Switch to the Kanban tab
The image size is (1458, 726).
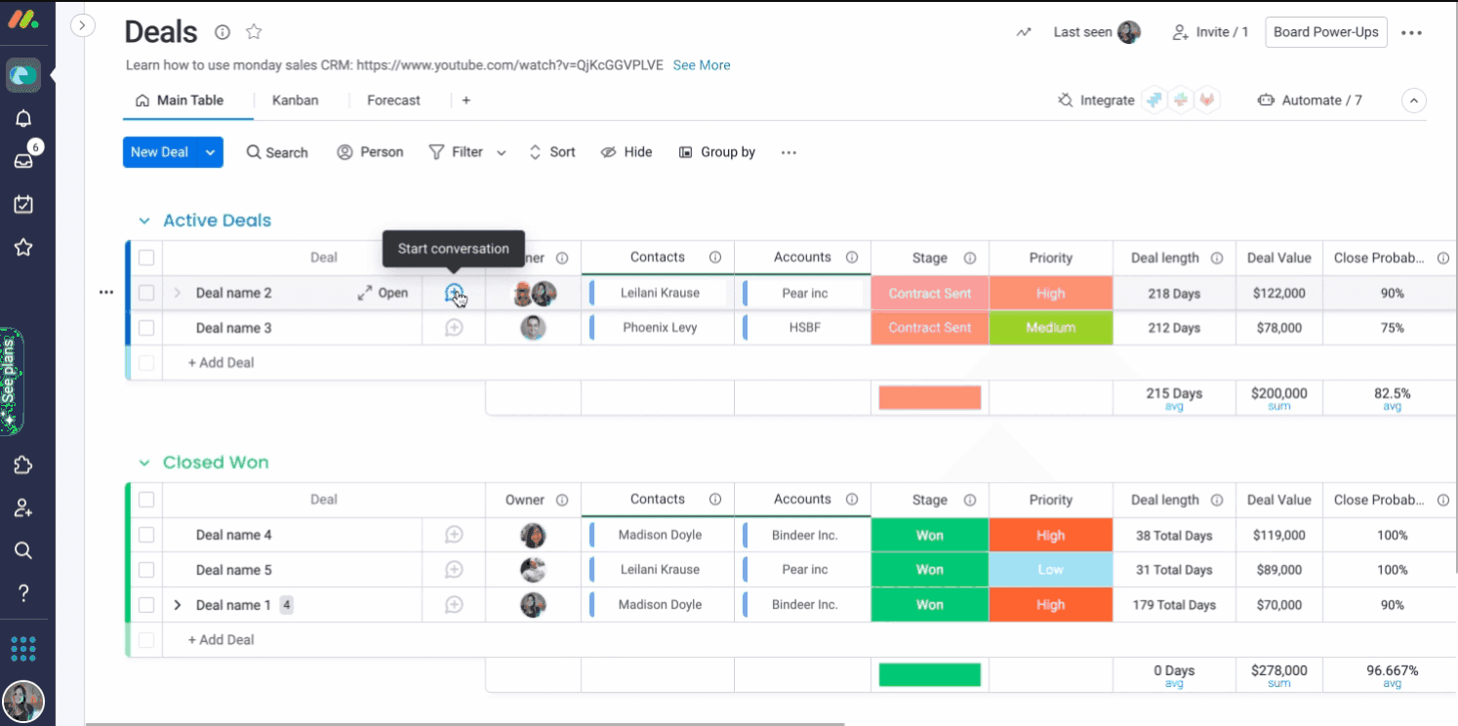pyautogui.click(x=295, y=100)
